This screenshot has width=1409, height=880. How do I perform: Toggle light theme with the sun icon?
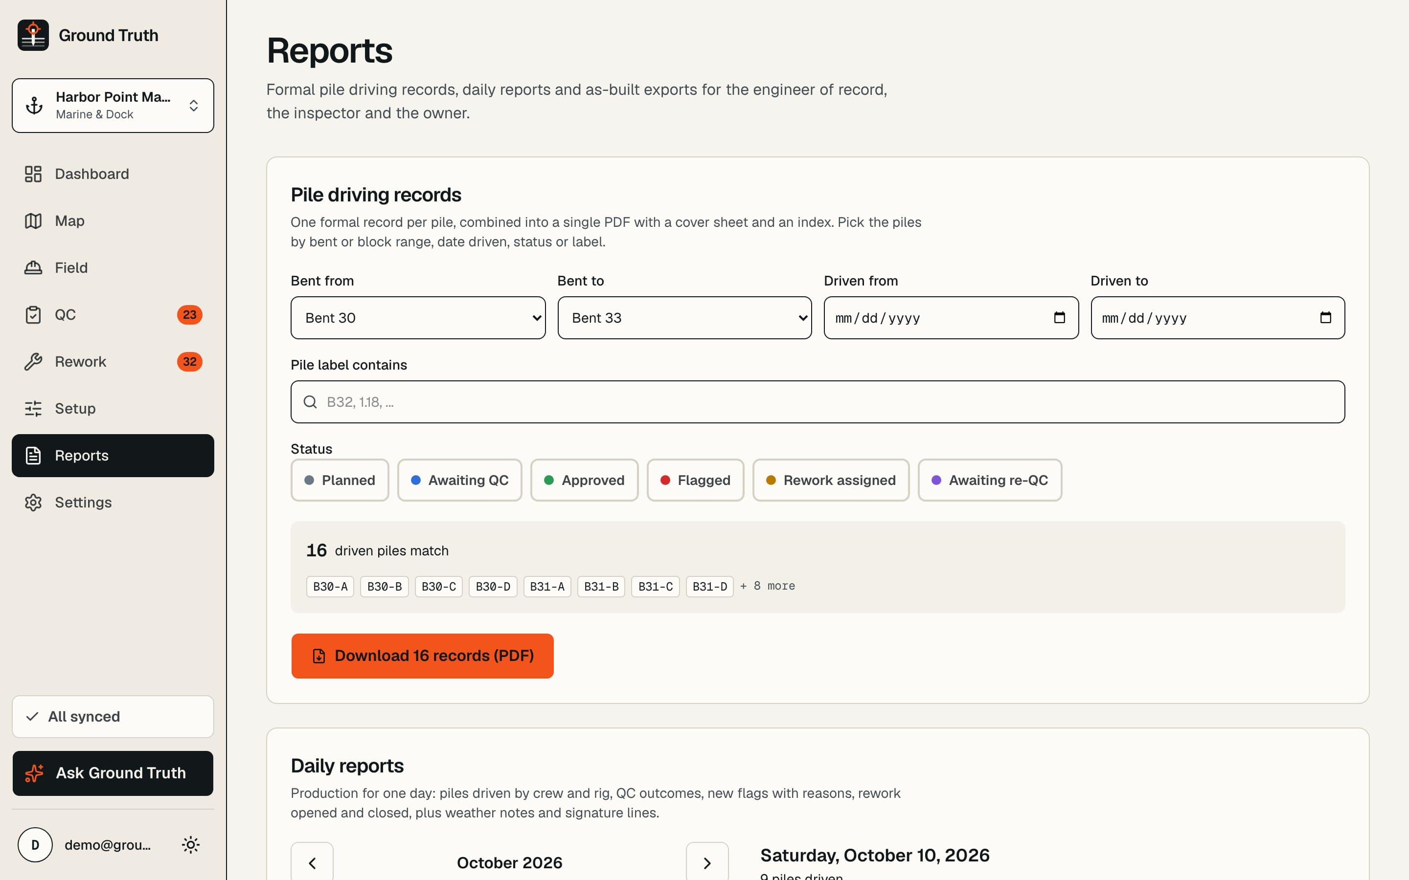coord(190,844)
